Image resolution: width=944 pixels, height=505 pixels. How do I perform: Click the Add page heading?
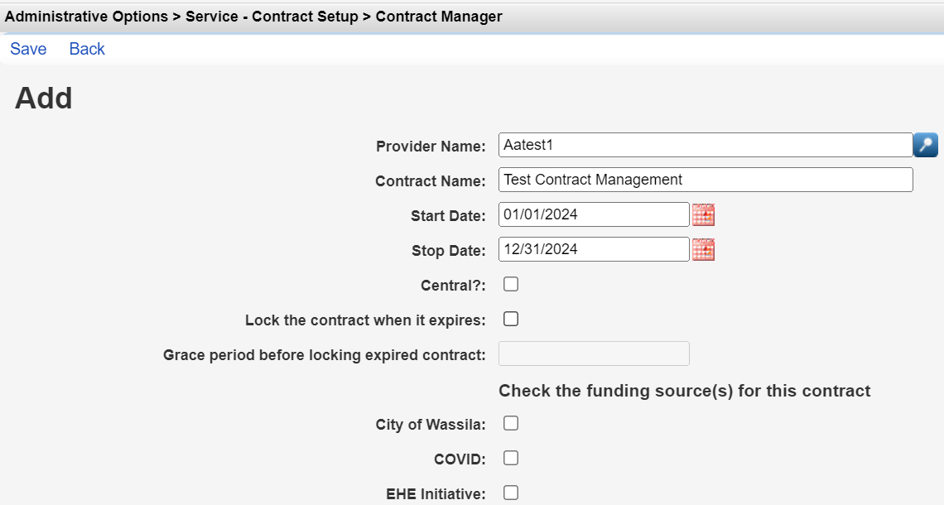tap(43, 98)
